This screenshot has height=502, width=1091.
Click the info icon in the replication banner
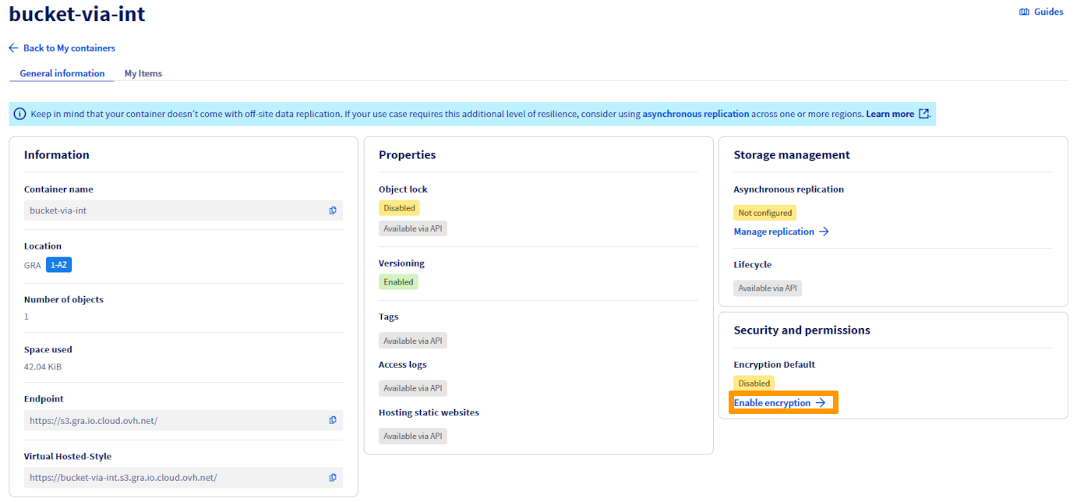(x=19, y=114)
